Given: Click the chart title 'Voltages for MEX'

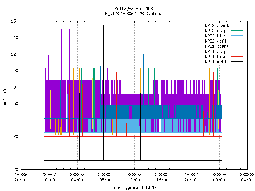Looking at the screenshot, I should pos(133,8).
